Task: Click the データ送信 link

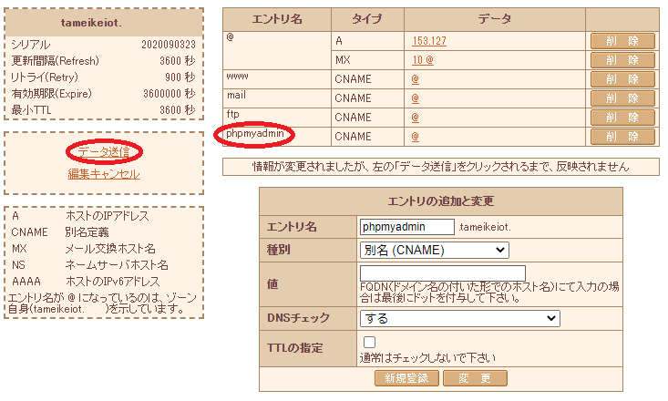Action: coord(103,150)
